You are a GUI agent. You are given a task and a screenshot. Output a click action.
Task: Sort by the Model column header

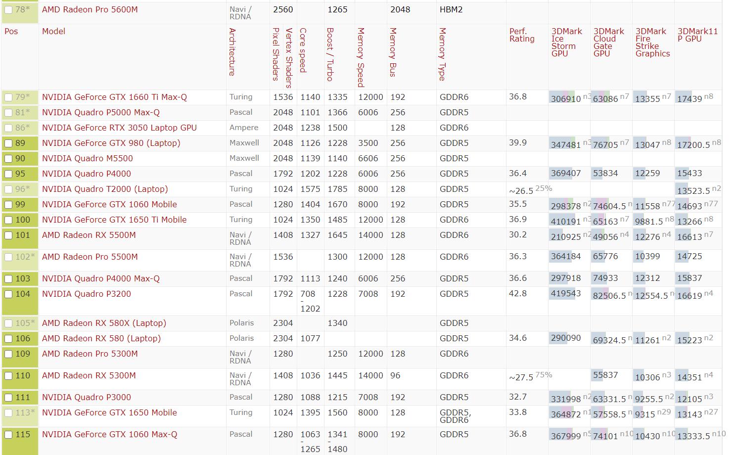pyautogui.click(x=53, y=31)
